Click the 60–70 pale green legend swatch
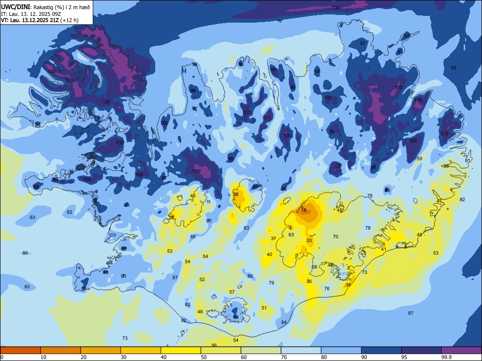 [x=261, y=350]
